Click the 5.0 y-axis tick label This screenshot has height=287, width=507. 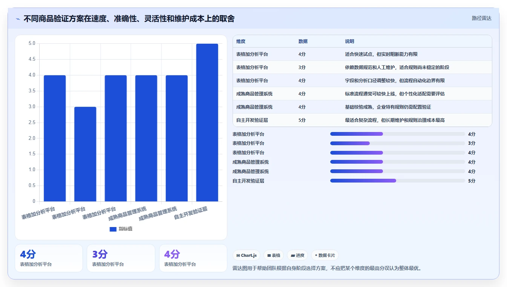[32, 43]
